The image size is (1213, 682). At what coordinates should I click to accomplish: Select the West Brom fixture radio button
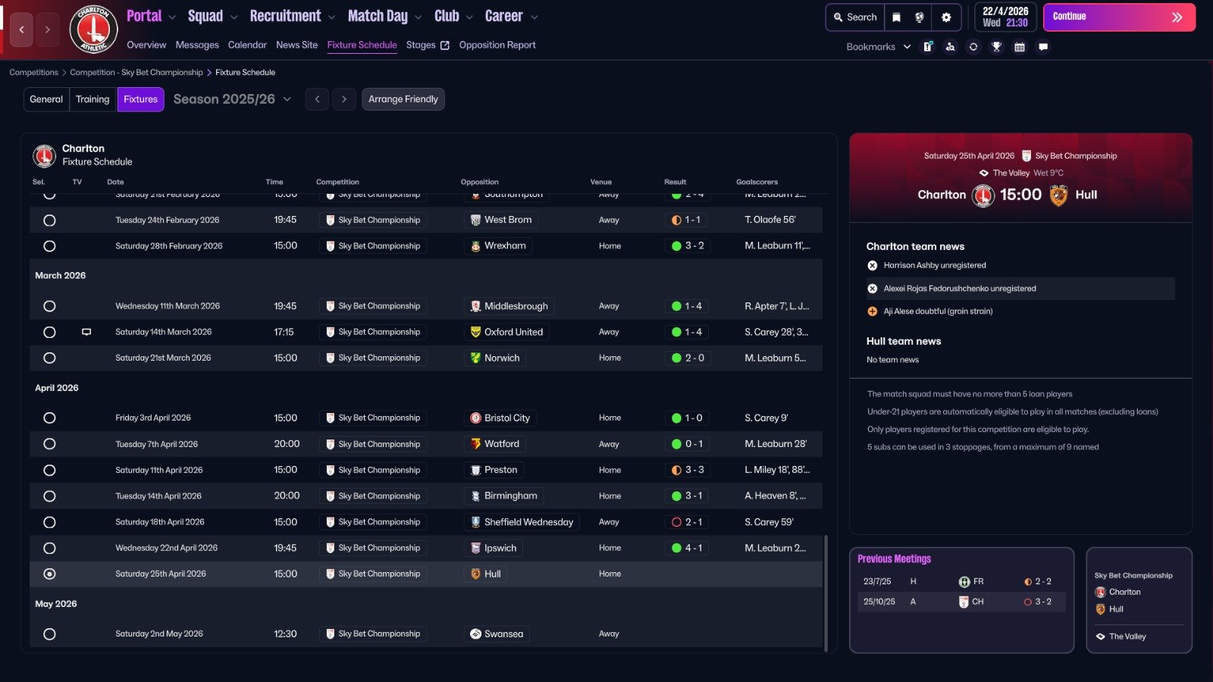point(49,221)
